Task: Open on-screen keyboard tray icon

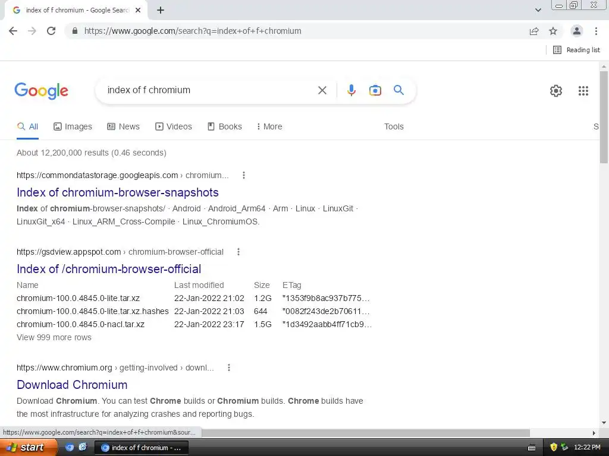Action: click(x=532, y=448)
